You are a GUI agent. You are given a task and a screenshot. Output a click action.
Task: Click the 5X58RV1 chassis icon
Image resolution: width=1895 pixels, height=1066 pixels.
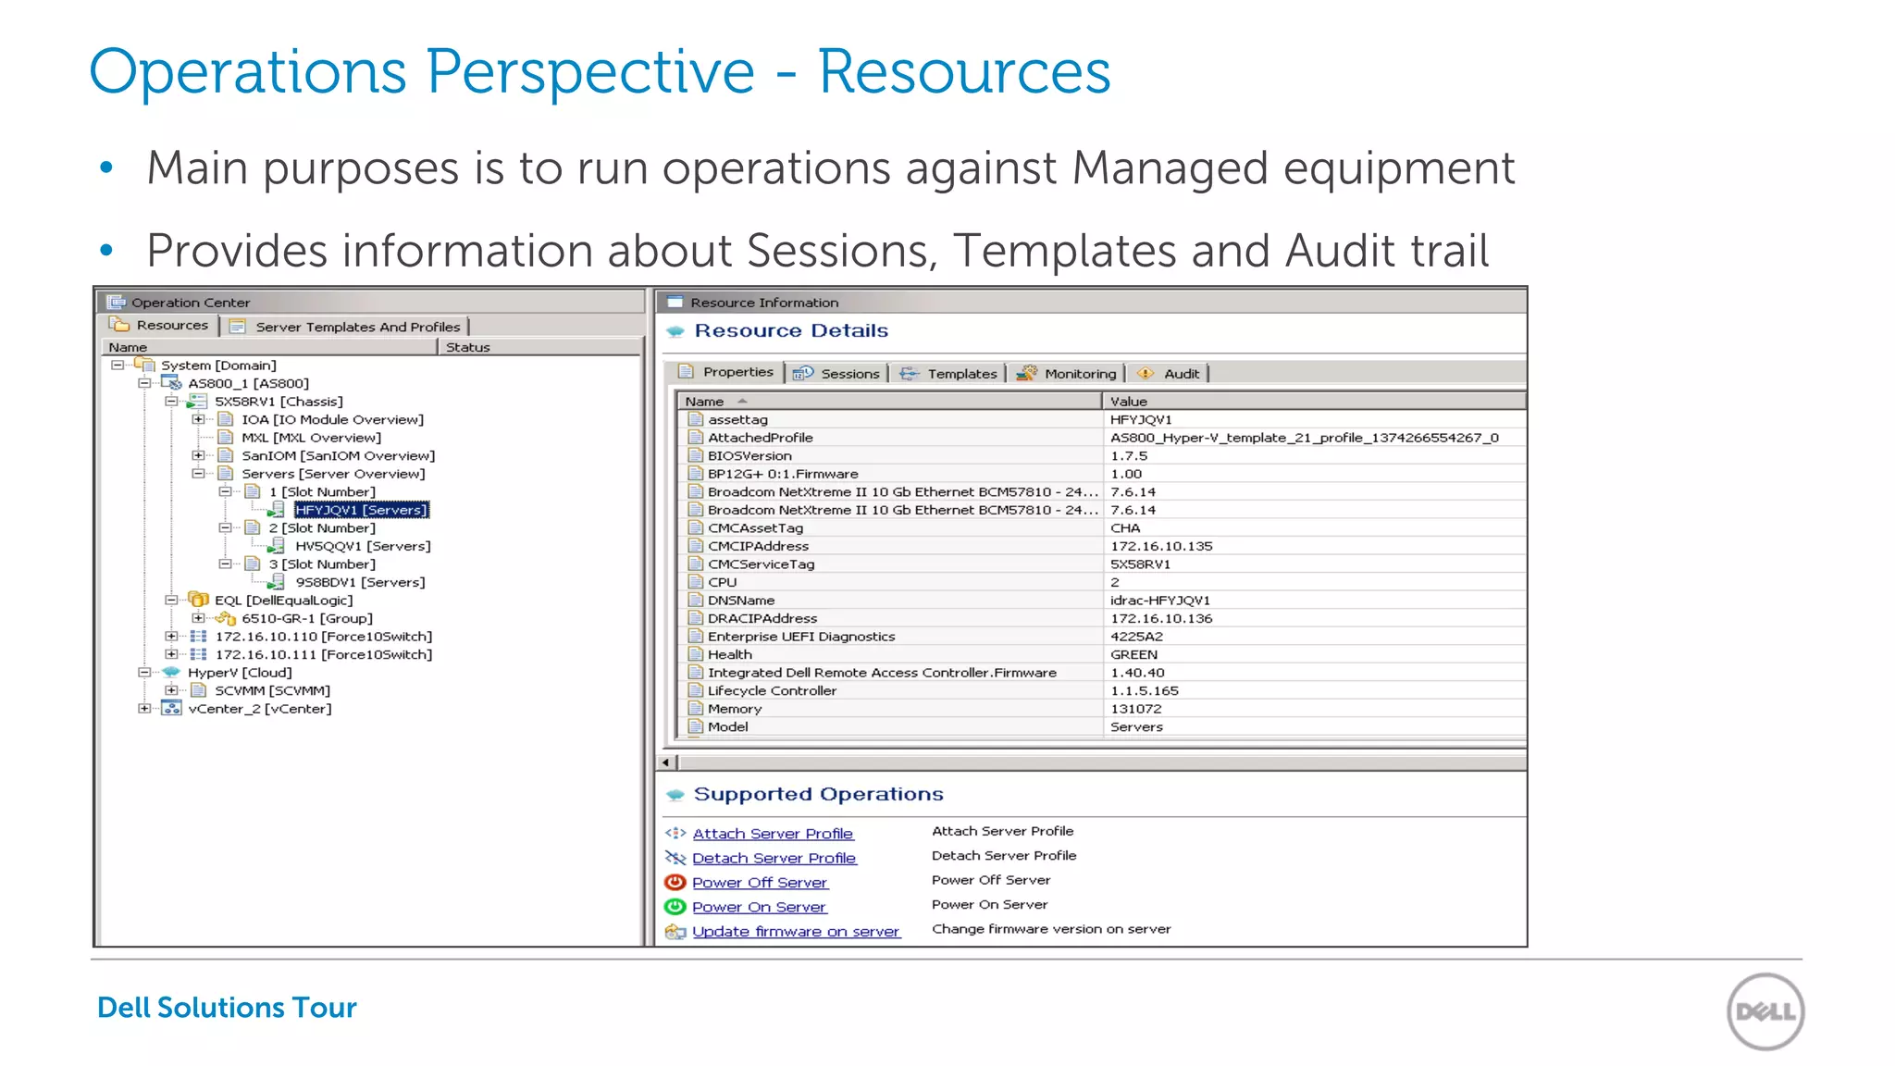[x=197, y=401]
